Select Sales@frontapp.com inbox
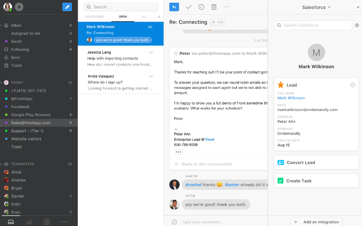The width and height of the screenshot is (362, 226). (x=39, y=123)
